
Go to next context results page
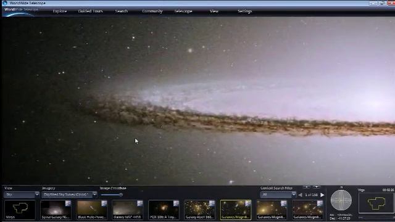click(322, 195)
